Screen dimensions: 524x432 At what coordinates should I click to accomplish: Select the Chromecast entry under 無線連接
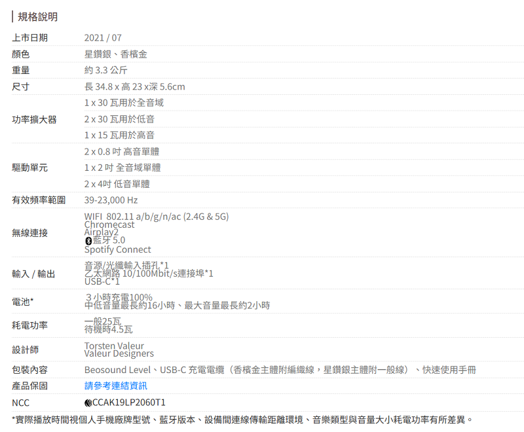(x=109, y=225)
